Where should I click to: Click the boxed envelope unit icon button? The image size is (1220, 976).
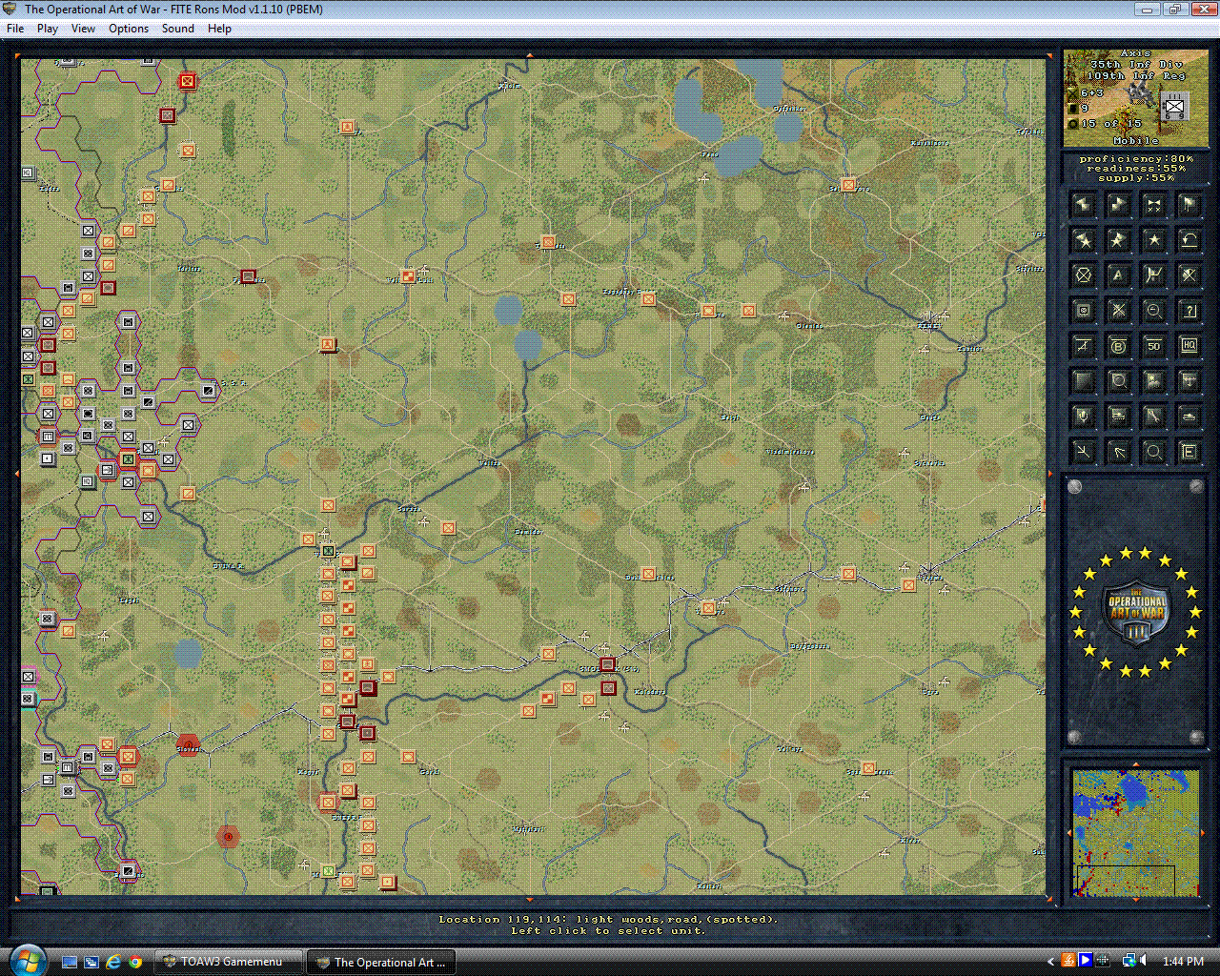tap(1083, 311)
